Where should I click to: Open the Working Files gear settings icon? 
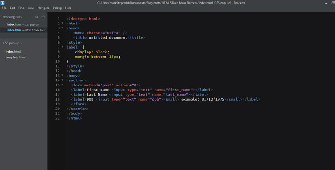(37, 17)
